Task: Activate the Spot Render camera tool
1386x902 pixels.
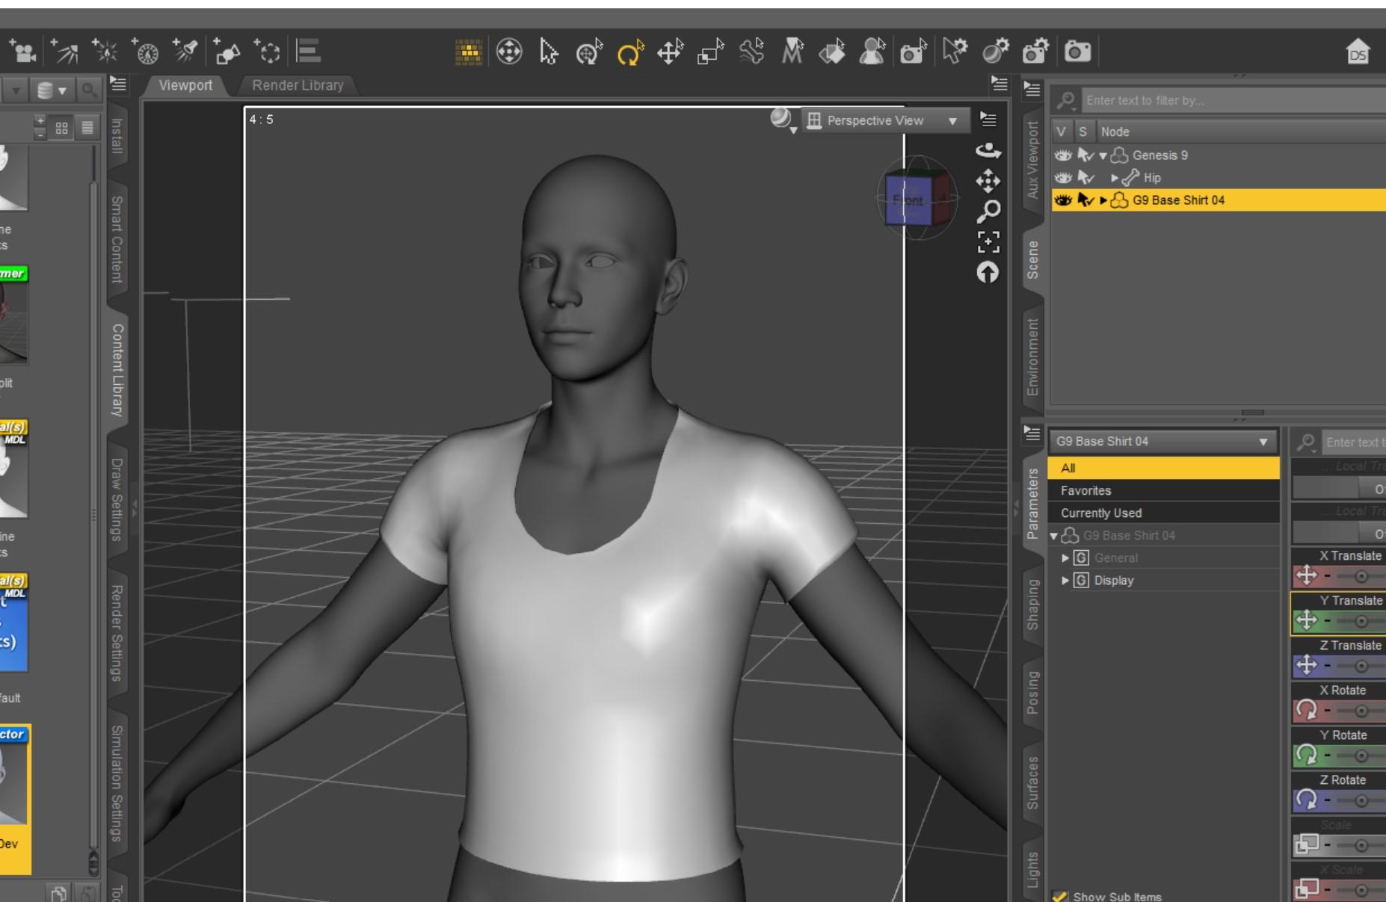Action: click(913, 52)
